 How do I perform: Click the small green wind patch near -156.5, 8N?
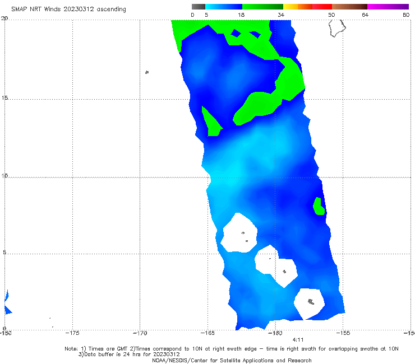pyautogui.click(x=319, y=206)
